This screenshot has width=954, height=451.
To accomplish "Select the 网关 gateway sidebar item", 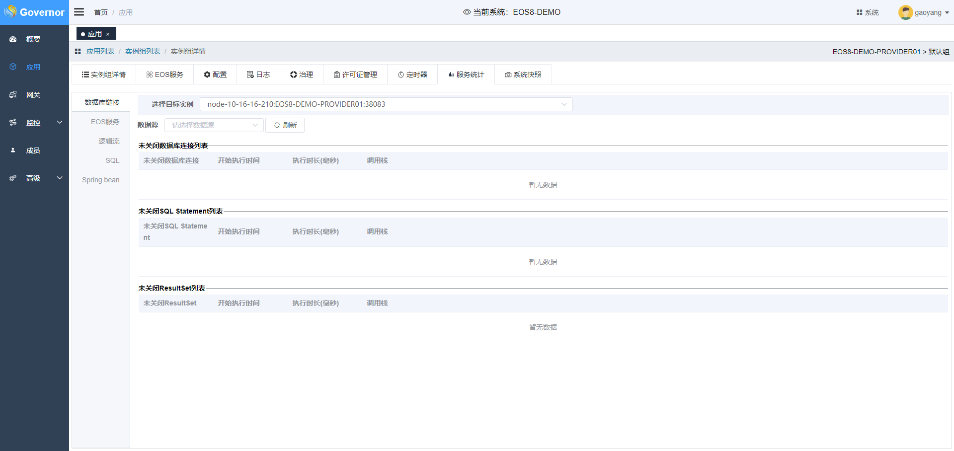I will pyautogui.click(x=33, y=95).
